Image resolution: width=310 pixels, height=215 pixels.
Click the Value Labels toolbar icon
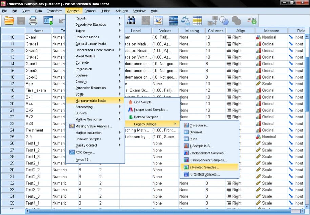[212, 21]
